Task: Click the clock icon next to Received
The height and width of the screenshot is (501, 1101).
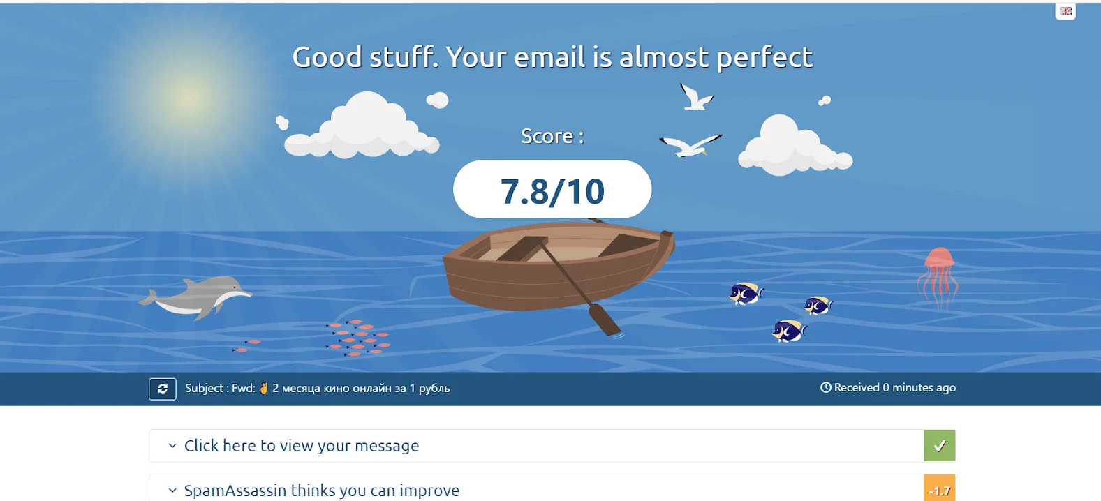Action: (x=826, y=387)
